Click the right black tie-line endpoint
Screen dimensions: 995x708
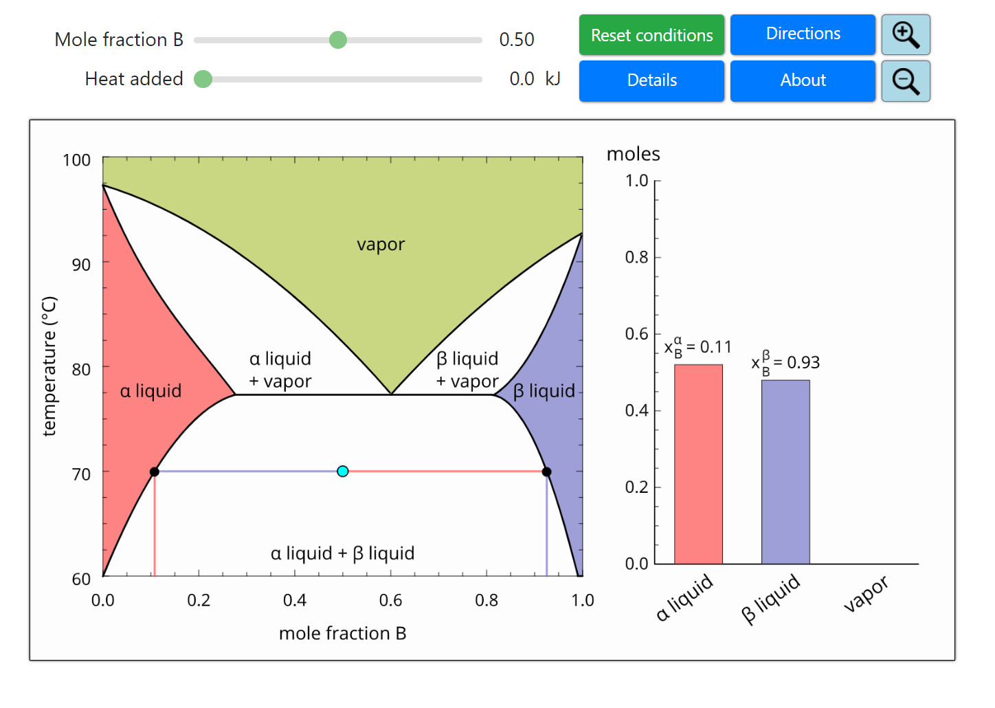[546, 472]
